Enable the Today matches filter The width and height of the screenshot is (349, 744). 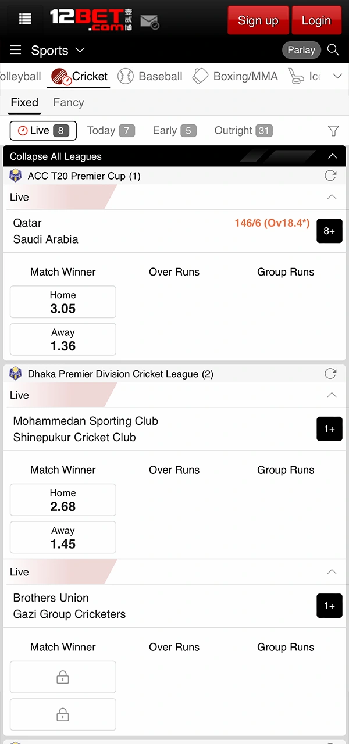pos(111,130)
